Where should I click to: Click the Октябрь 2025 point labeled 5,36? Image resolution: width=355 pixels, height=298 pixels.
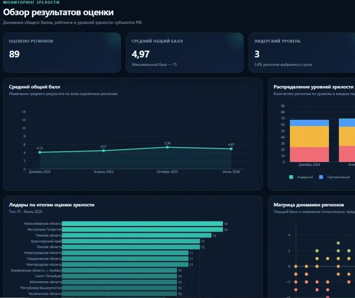tap(167, 147)
